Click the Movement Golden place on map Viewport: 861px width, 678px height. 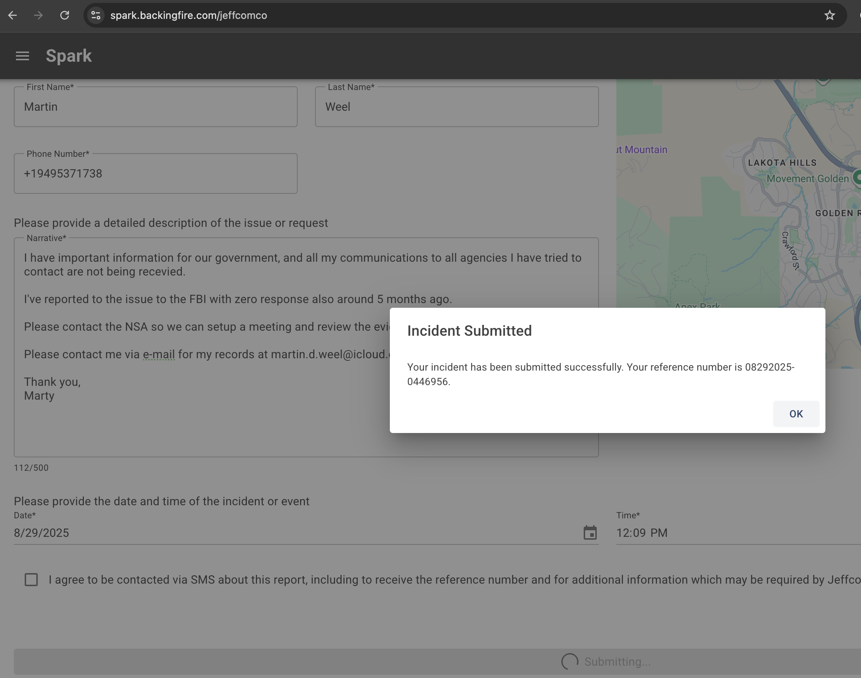point(807,179)
